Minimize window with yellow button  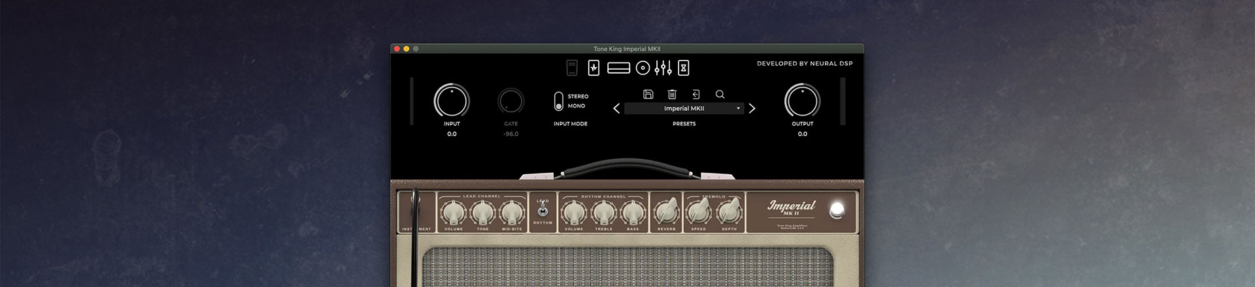click(x=406, y=49)
